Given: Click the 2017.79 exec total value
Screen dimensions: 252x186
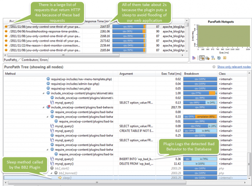Looking at the screenshot, I should coord(176,107).
